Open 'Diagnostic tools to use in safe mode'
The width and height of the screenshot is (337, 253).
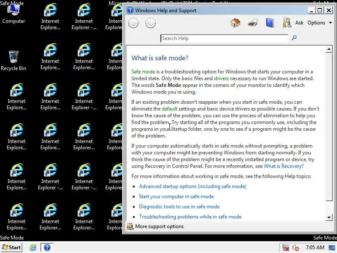[179, 207]
